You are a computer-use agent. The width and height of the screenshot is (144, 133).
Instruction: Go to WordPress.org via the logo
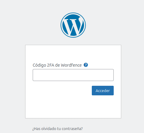click(73, 25)
